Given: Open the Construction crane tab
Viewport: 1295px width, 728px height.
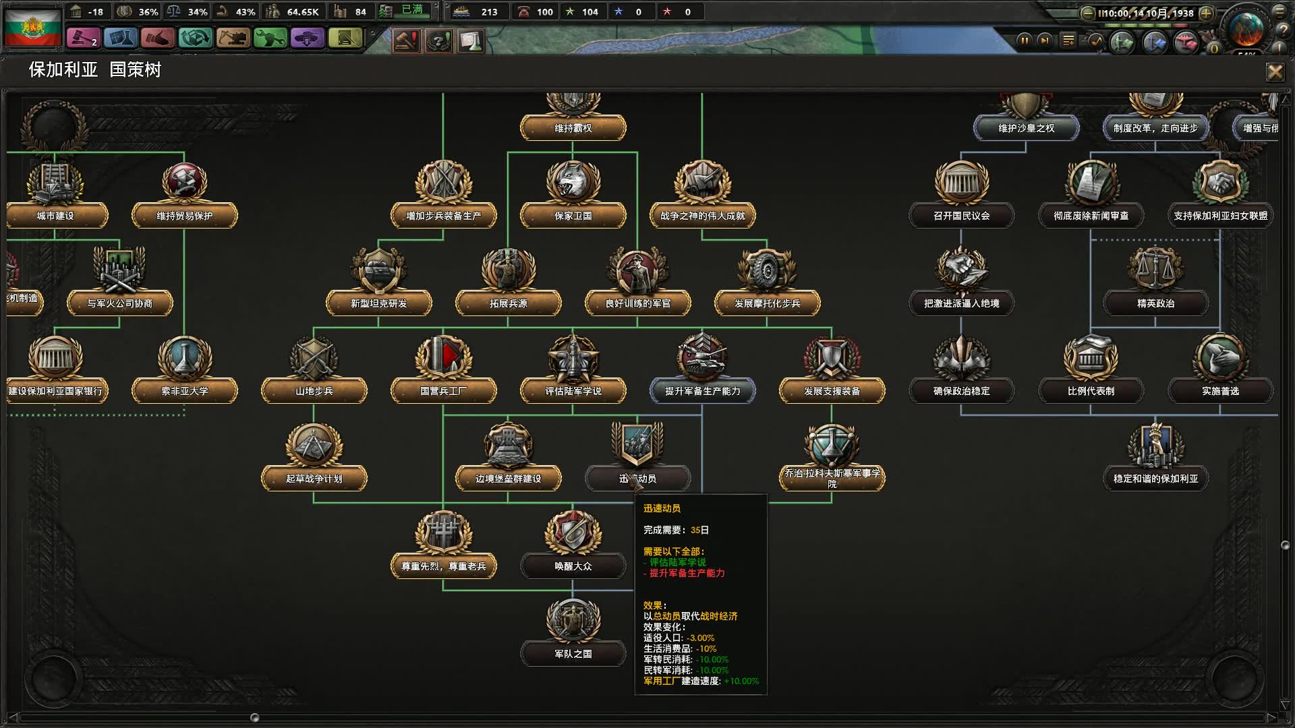Looking at the screenshot, I should pos(233,38).
